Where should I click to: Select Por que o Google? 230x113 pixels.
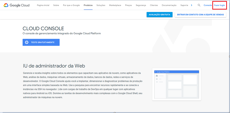click(71, 5)
